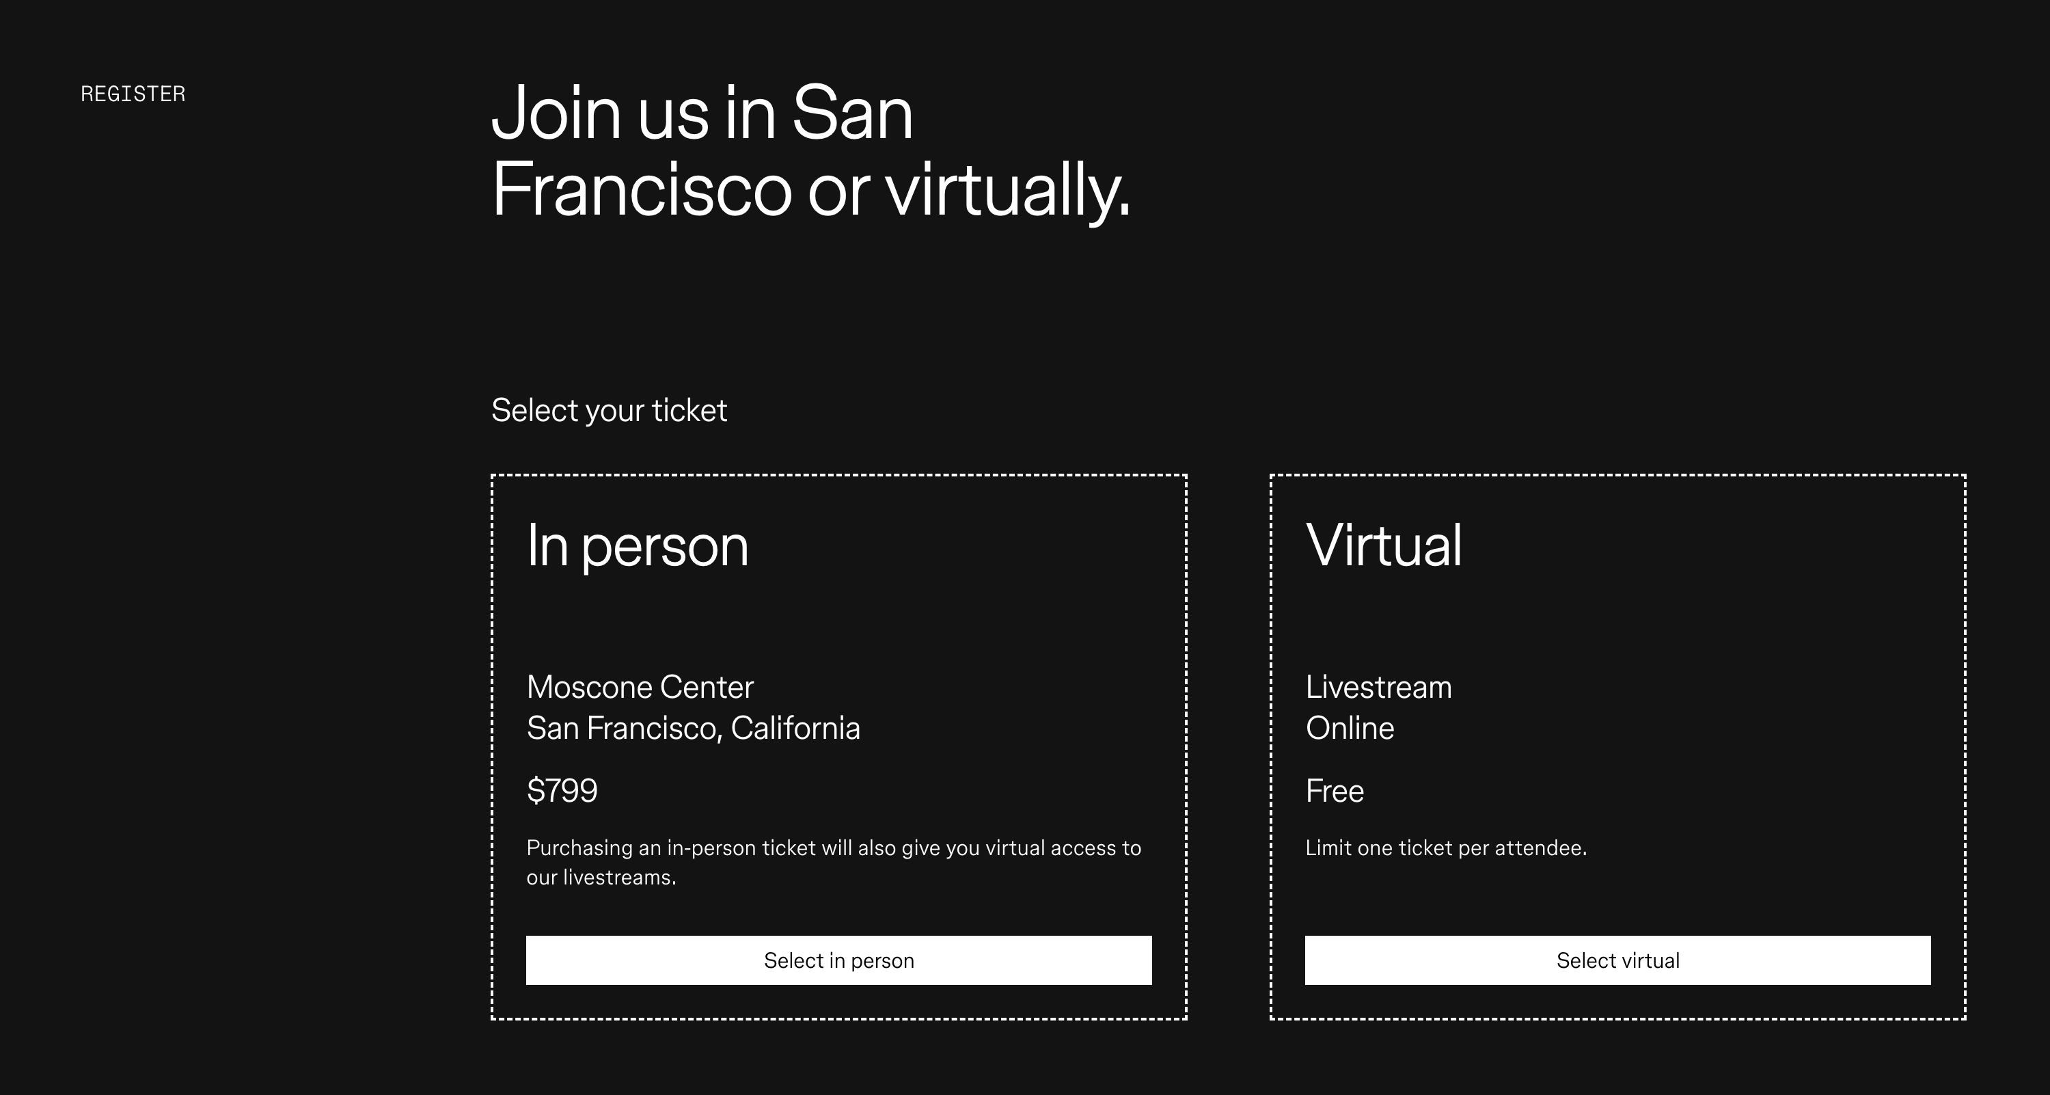Image resolution: width=2050 pixels, height=1095 pixels.
Task: Click the Select in person button
Action: pos(837,960)
